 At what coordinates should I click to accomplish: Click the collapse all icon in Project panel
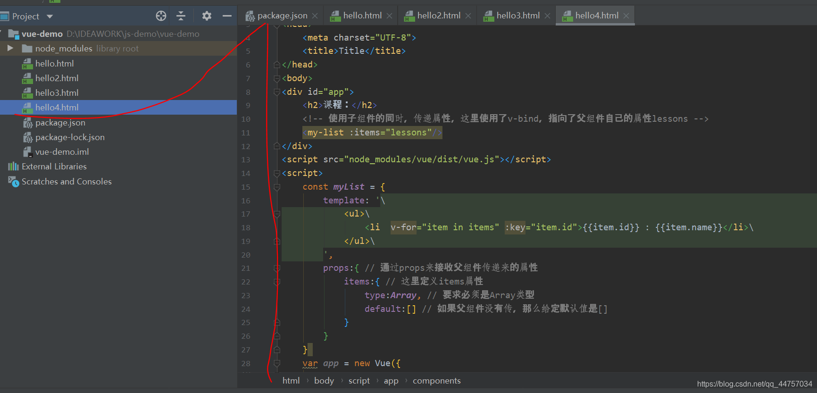click(x=181, y=16)
